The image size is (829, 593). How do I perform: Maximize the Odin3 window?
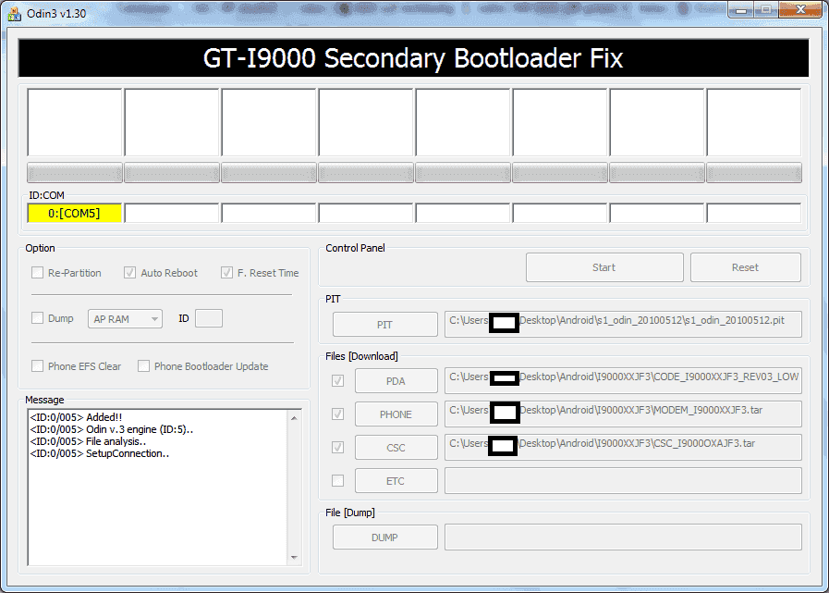(765, 10)
